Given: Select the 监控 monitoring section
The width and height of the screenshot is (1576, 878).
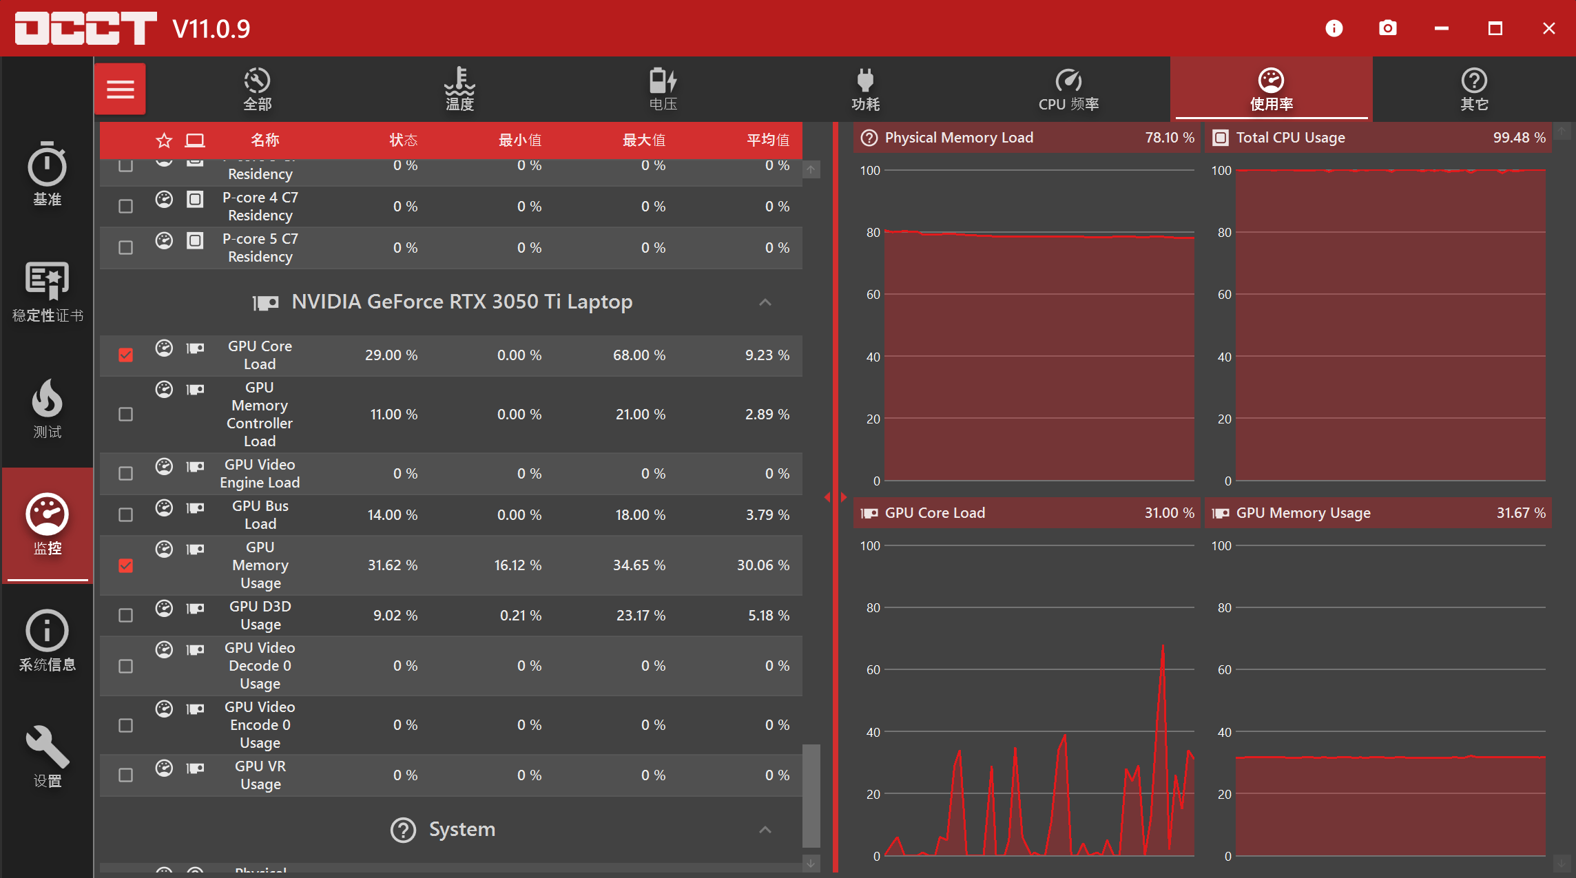Looking at the screenshot, I should coord(47,525).
